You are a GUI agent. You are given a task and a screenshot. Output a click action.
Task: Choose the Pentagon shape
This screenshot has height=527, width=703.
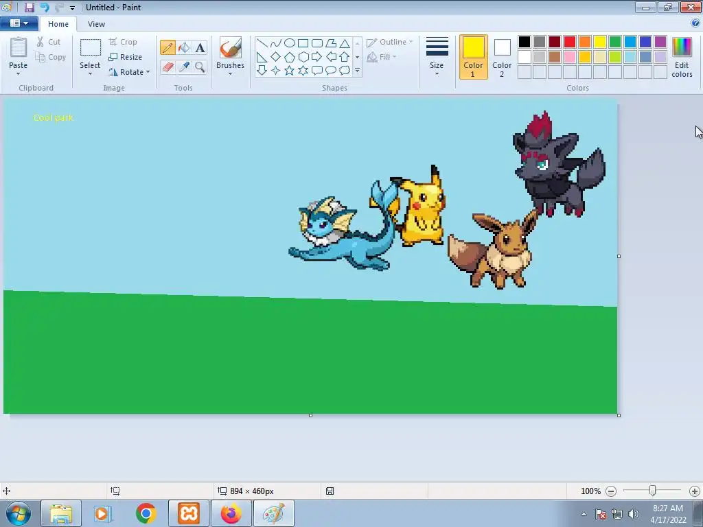point(290,57)
